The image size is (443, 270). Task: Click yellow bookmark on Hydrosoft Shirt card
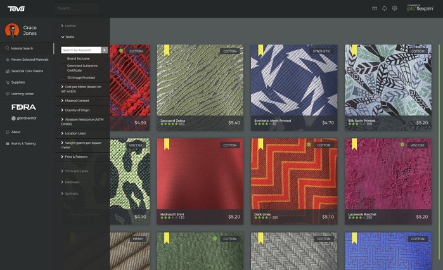pos(167,144)
